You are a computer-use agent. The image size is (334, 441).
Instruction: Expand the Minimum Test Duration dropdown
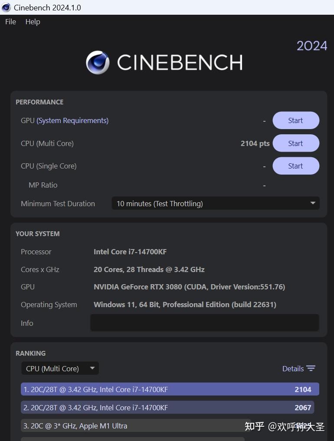[x=215, y=203]
